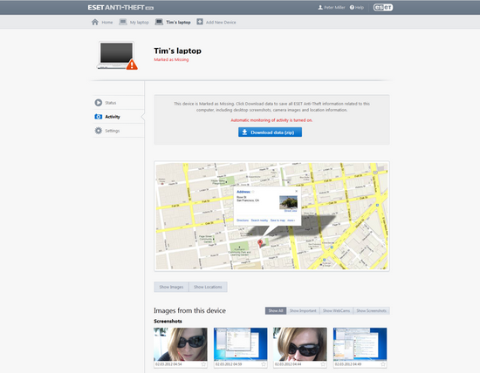This screenshot has width=480, height=373.
Task: Open desktop screenshot dated 02-03-2012 04:59
Action: 241,344
